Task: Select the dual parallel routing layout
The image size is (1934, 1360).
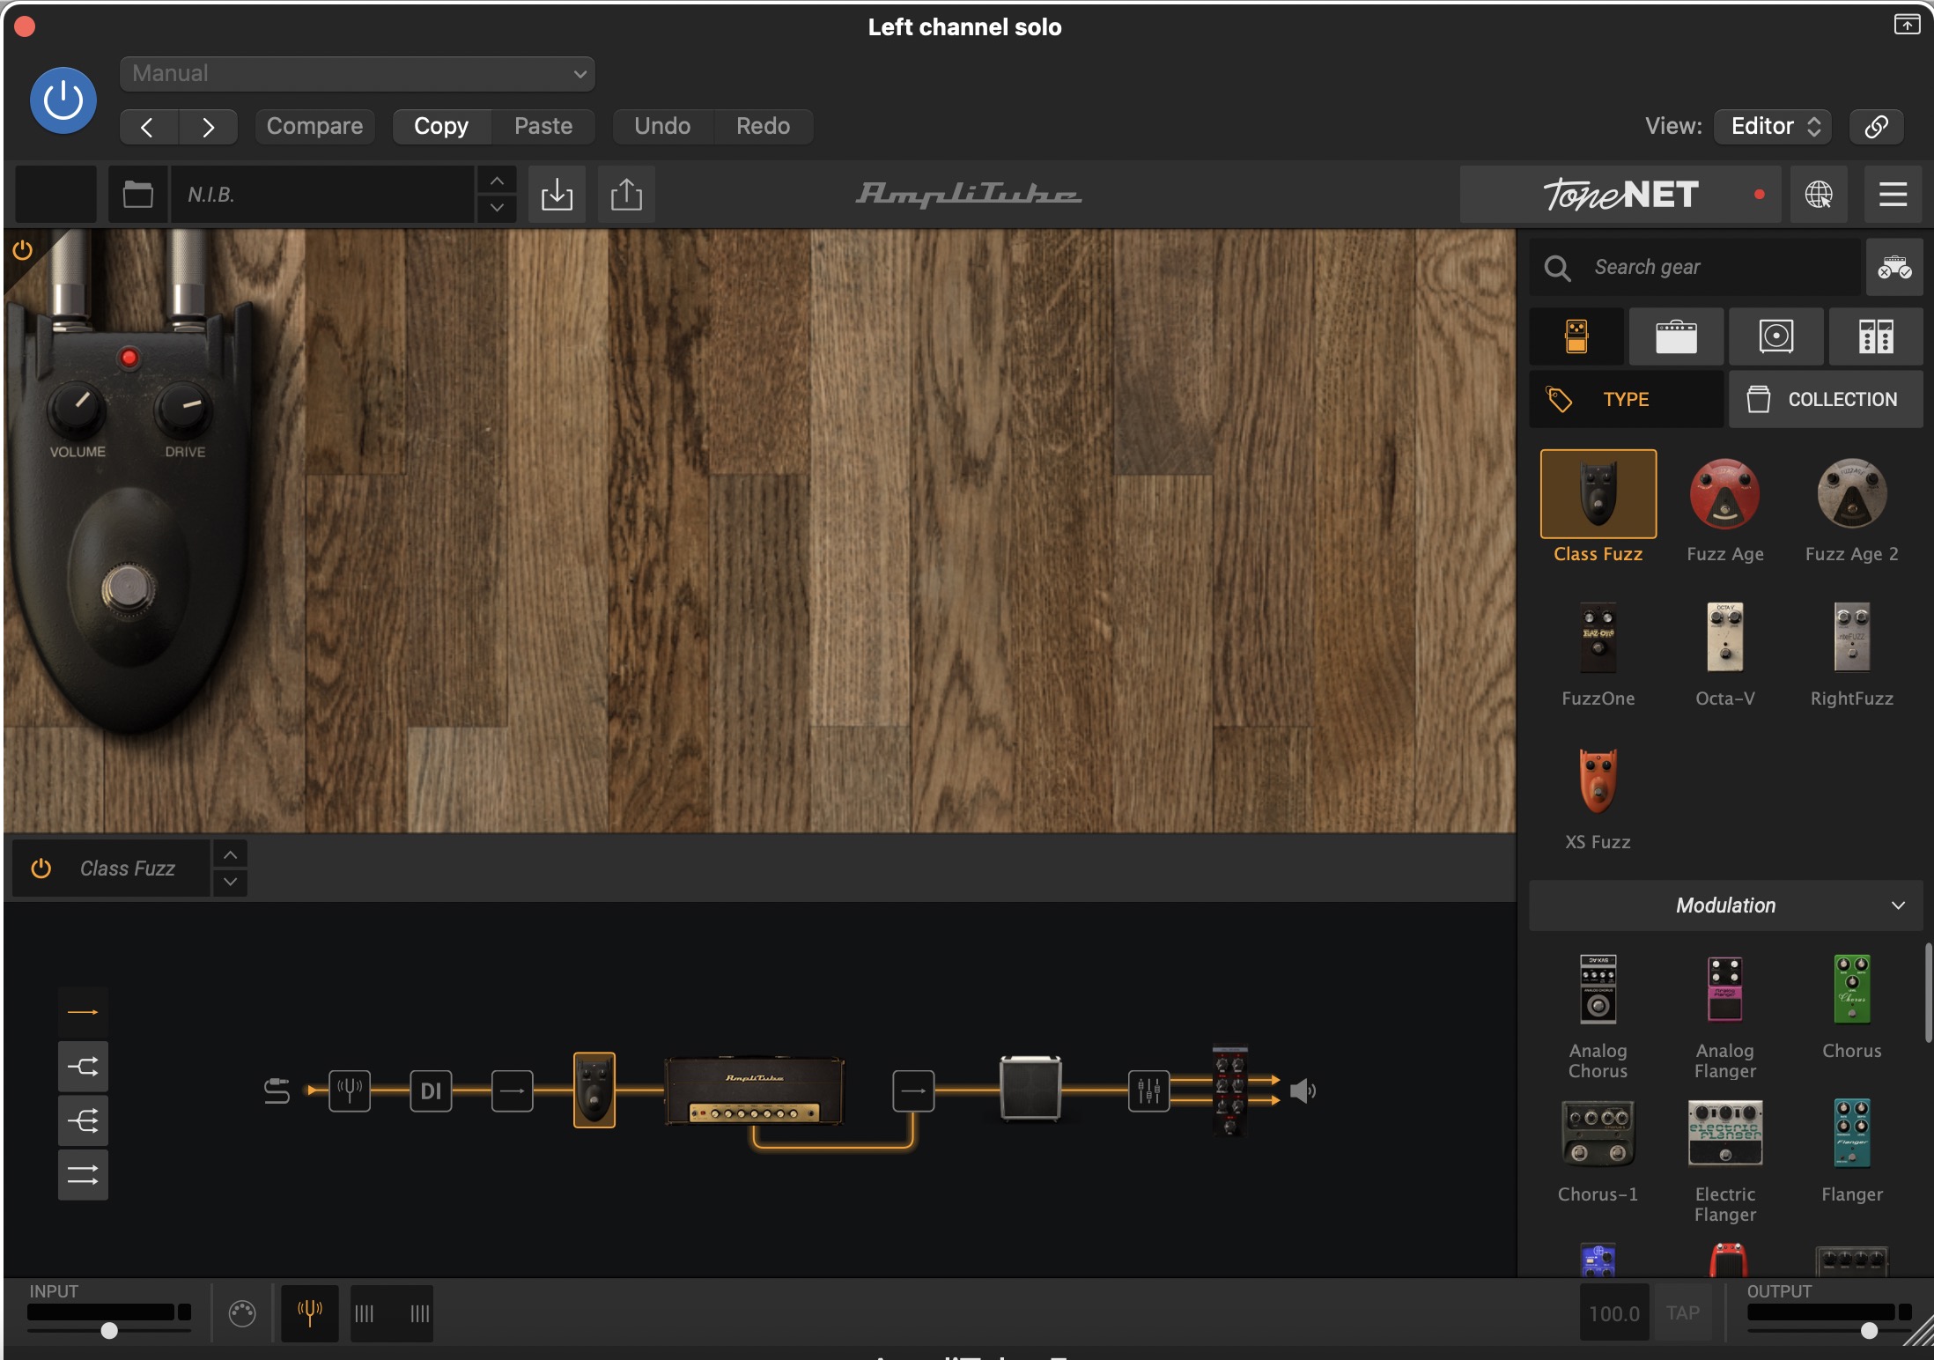Action: 83,1174
